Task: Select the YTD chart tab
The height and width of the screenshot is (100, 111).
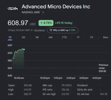Action: 64,37
